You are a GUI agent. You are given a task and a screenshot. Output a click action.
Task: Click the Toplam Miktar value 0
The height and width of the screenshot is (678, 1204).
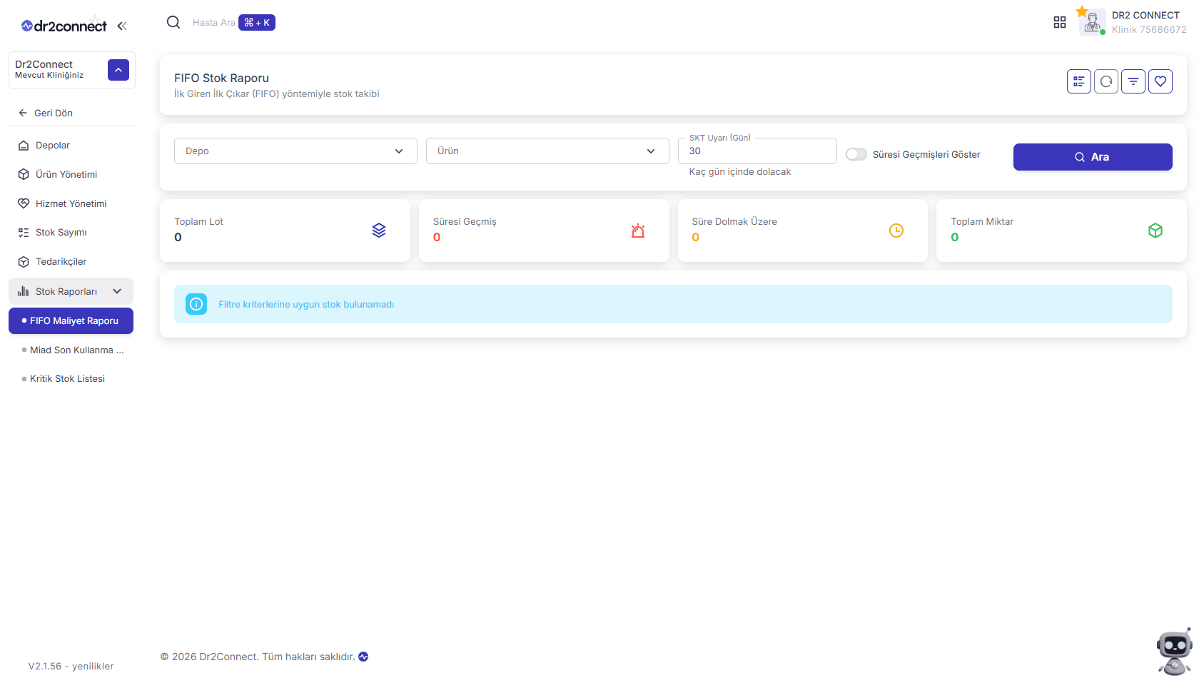click(x=955, y=237)
